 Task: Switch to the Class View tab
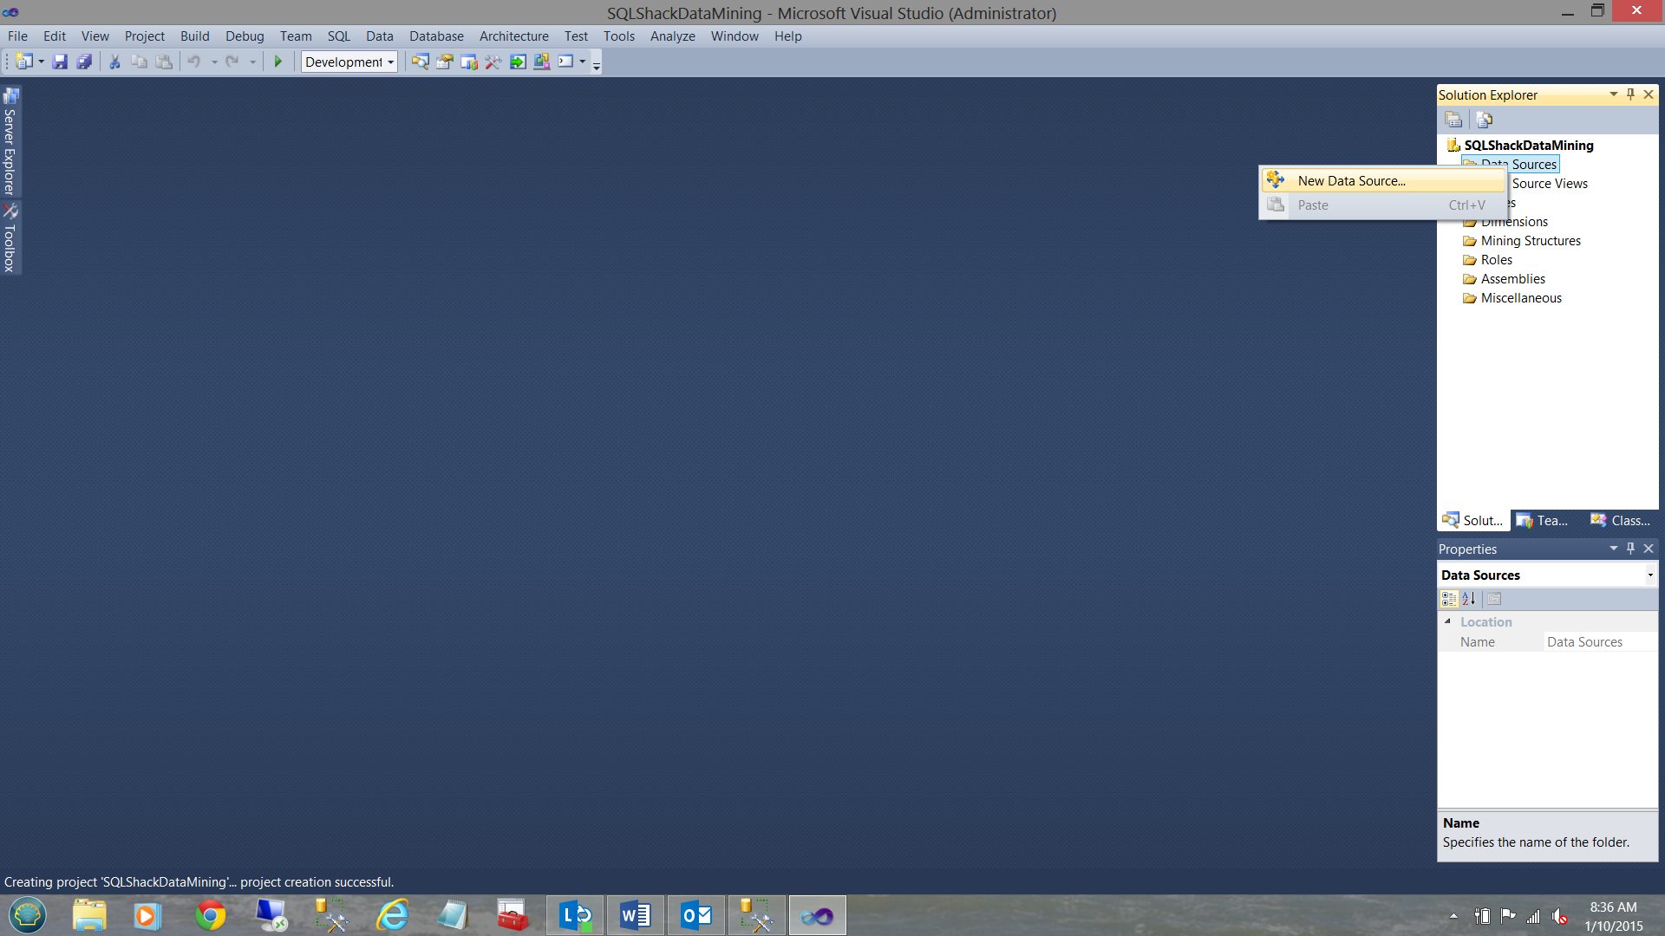[1620, 520]
